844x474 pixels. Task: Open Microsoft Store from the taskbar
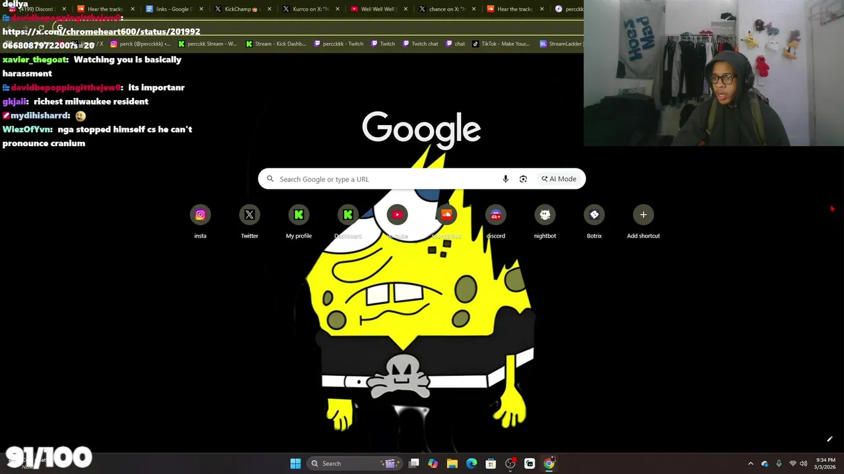coord(491,463)
